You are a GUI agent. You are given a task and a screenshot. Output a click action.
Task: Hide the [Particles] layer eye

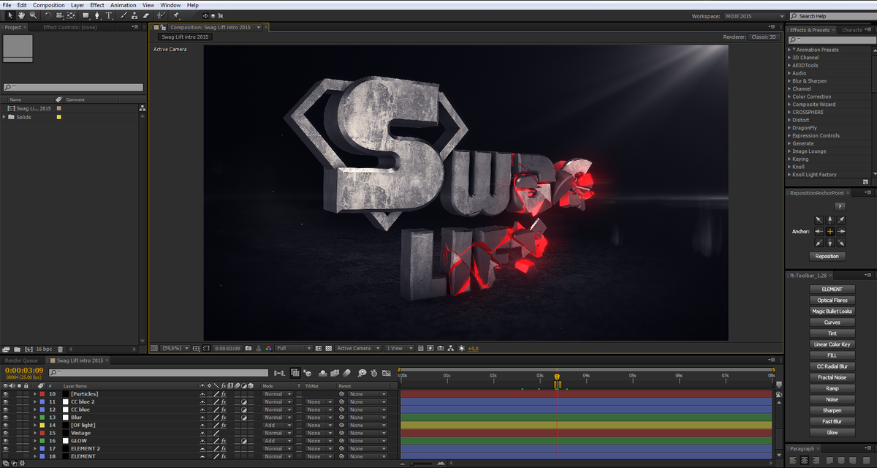(x=6, y=394)
